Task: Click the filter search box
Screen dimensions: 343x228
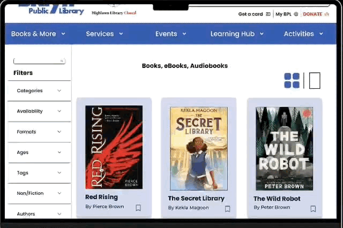Action: coord(39,61)
